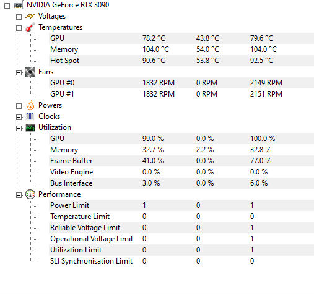The image size is (314, 297).
Task: Click the Utilization graph icon
Action: (30, 128)
